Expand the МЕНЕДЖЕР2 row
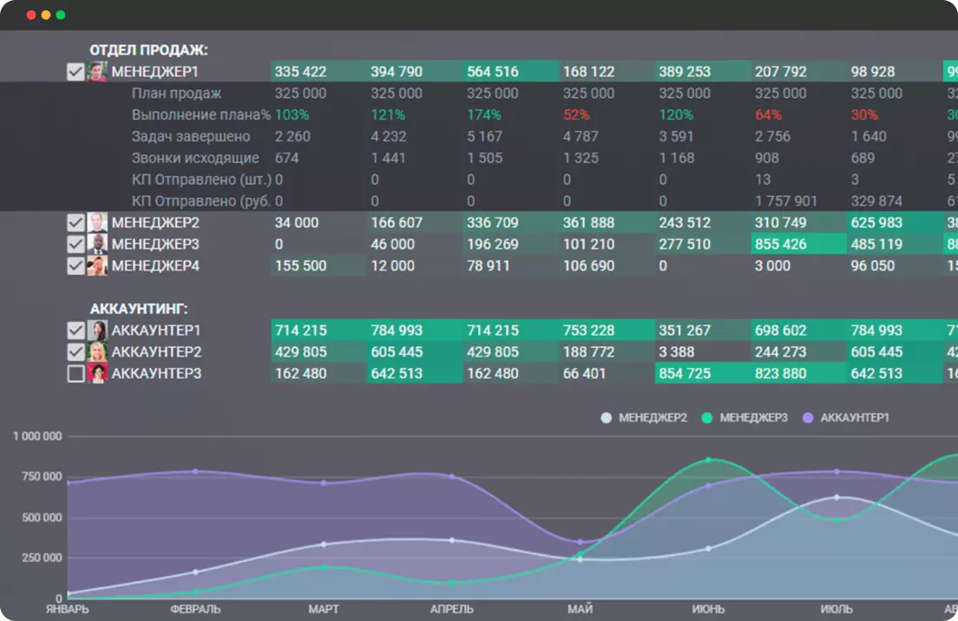958x621 pixels. coord(155,222)
